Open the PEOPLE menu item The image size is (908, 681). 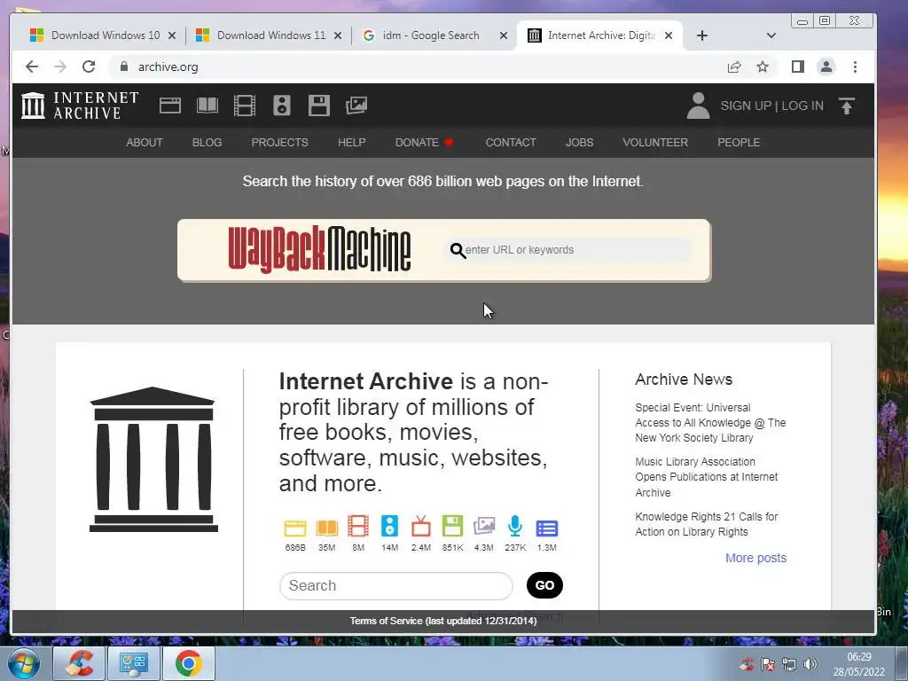(739, 143)
